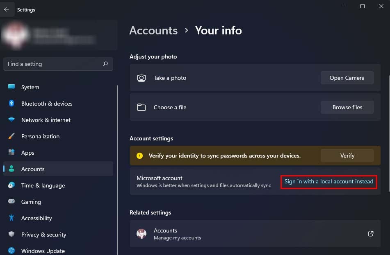
Task: Click the Adjust your photo heading
Action: (153, 56)
